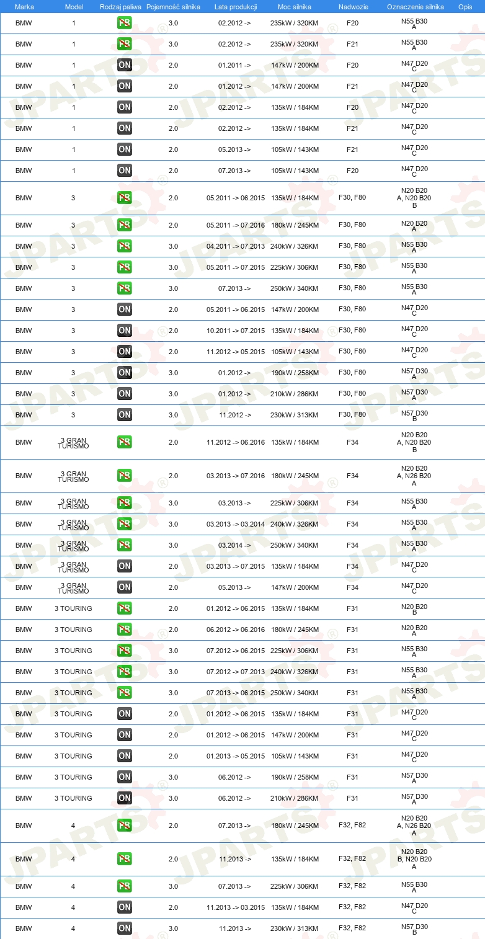Click '3 TOURING' in the 250kW / 340KM row
This screenshot has height=939, width=485.
73,693
